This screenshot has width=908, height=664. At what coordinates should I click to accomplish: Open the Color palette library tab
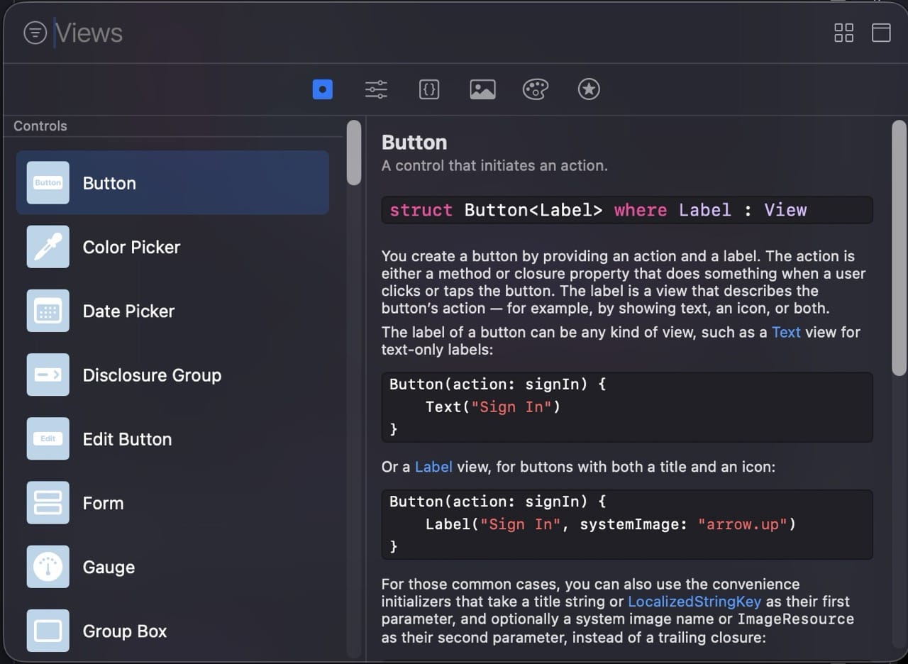coord(536,89)
